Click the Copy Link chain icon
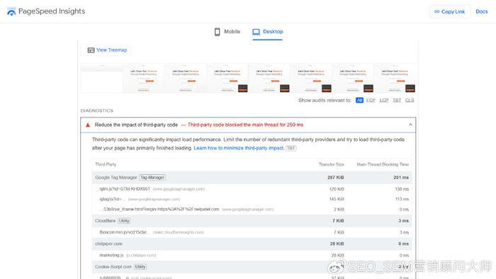This screenshot has width=496, height=279. 437,12
